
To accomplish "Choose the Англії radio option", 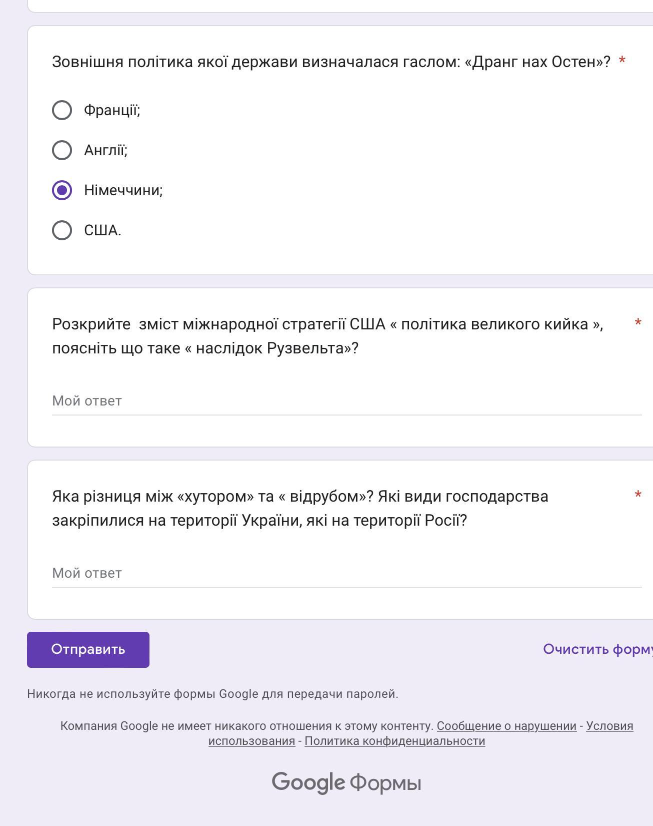I will tap(62, 150).
